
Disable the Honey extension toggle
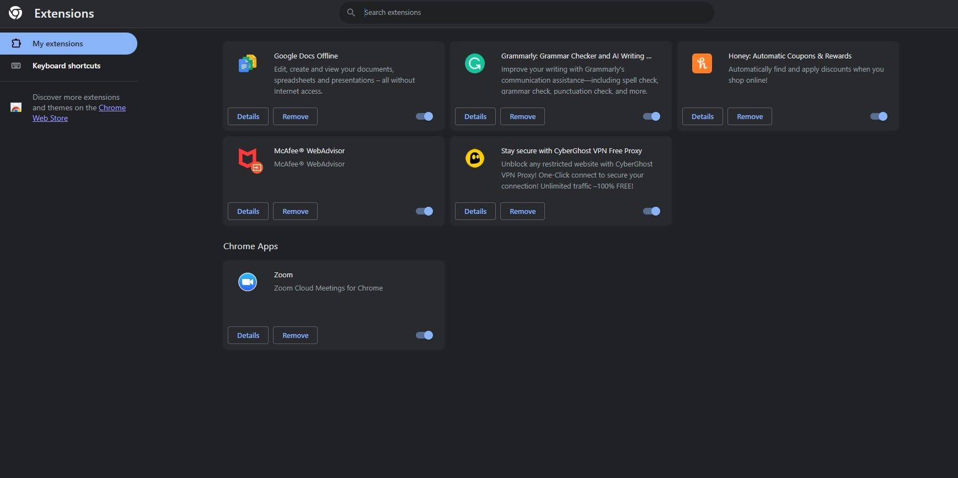tap(879, 116)
